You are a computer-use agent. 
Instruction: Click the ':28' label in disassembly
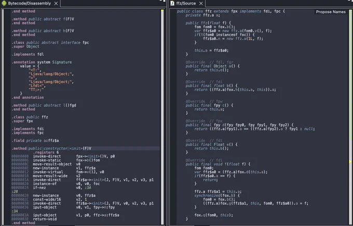pyautogui.click(x=15, y=192)
